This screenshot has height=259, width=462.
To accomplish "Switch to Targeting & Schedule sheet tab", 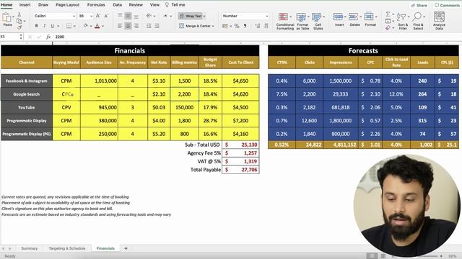I will [67, 248].
